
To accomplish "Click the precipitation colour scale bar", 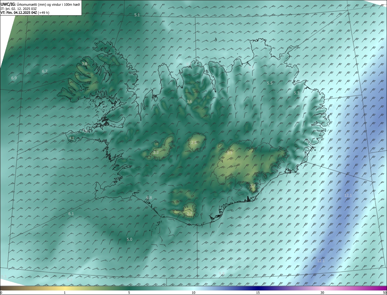I will 193,288.
